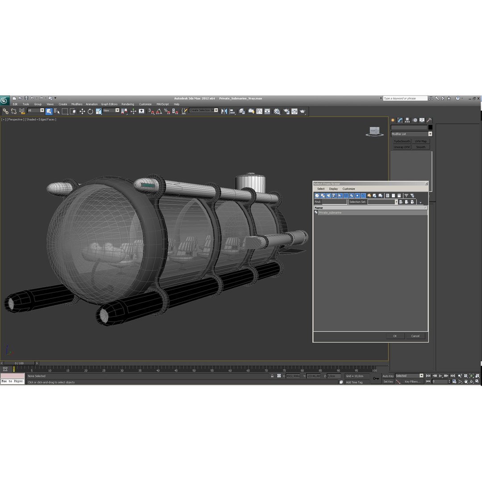Open the quick access toolbar customize arrow
Image resolution: width=482 pixels, height=482 pixels.
pos(55,98)
